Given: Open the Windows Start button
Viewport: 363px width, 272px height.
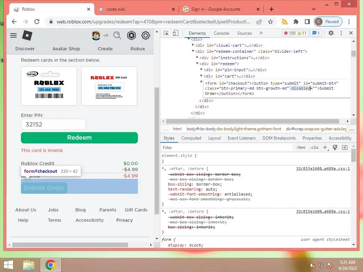Looking at the screenshot, I should [x=9, y=265].
